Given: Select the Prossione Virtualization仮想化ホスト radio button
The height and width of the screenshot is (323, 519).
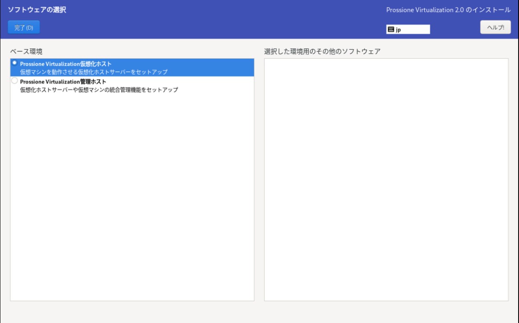Looking at the screenshot, I should click(14, 63).
